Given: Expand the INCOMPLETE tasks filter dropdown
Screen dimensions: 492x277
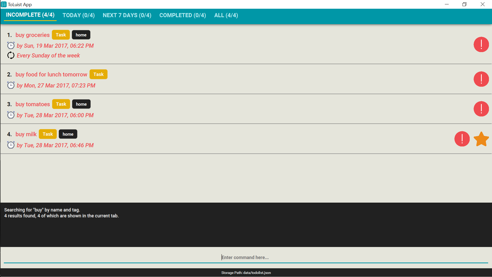Looking at the screenshot, I should 30,15.
